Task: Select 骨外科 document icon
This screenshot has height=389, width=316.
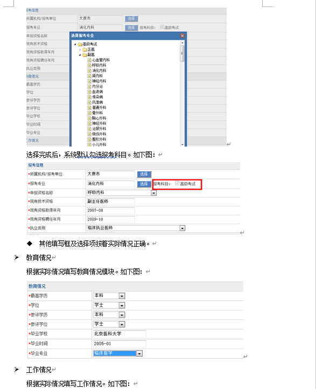Action: click(x=89, y=113)
